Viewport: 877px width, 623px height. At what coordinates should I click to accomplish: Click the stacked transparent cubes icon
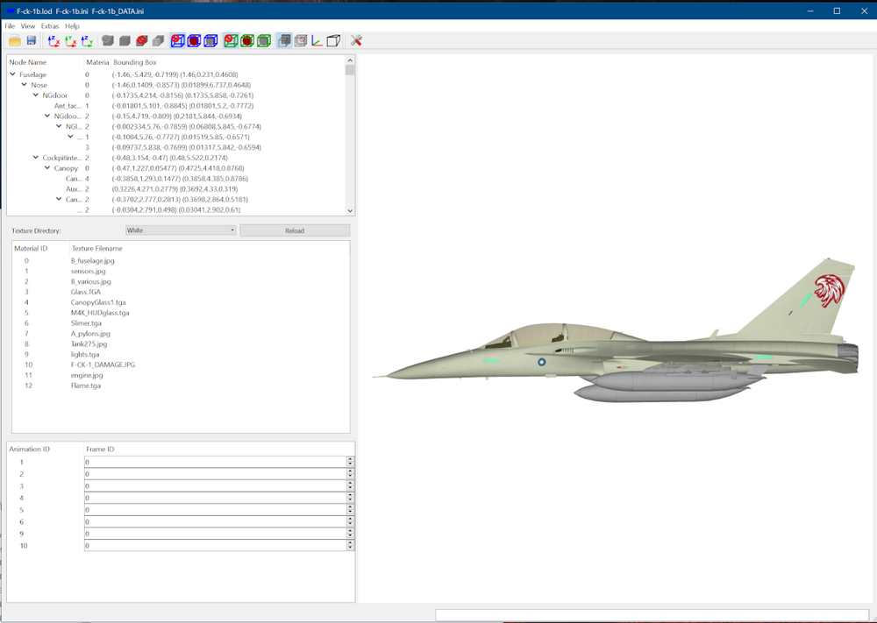(x=284, y=41)
